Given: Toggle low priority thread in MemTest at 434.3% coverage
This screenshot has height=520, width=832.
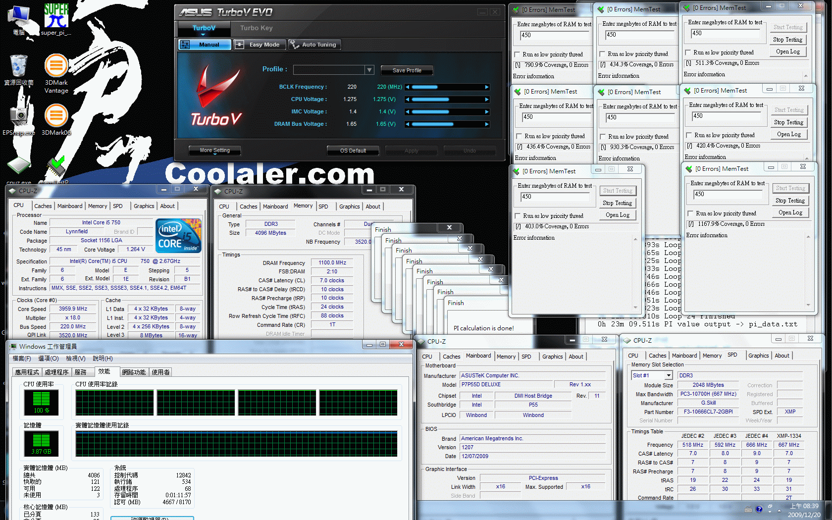Looking at the screenshot, I should (x=602, y=54).
